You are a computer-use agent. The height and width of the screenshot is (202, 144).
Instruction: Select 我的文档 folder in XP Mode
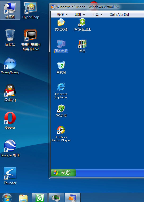tap(61, 24)
